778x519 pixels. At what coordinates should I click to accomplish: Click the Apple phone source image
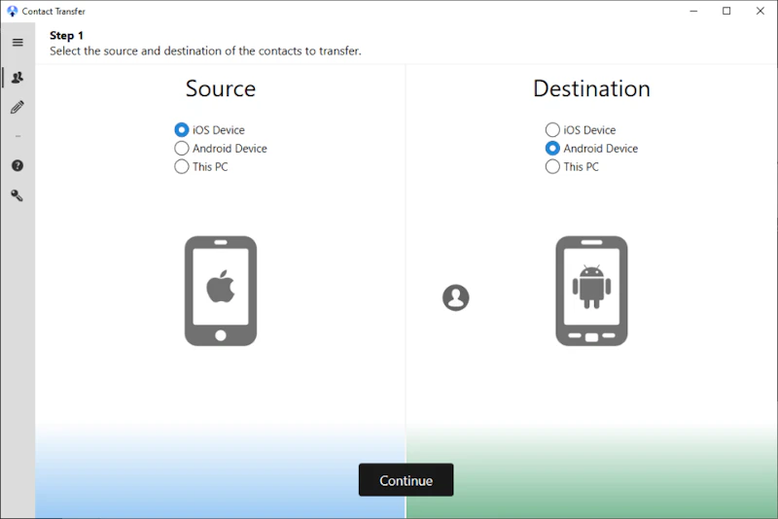[x=221, y=291]
